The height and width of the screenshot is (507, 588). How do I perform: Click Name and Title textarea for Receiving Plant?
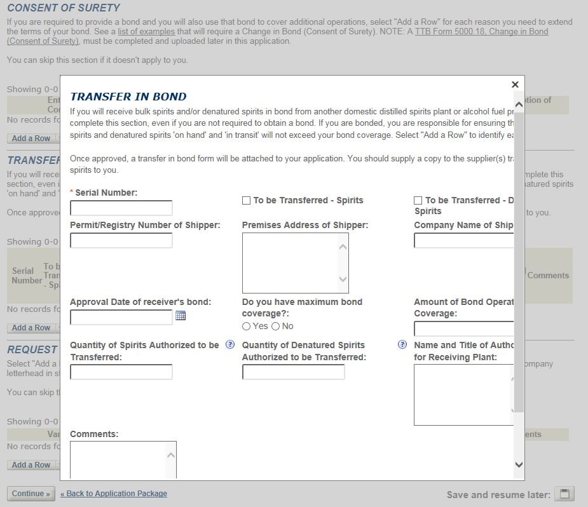tap(464, 395)
